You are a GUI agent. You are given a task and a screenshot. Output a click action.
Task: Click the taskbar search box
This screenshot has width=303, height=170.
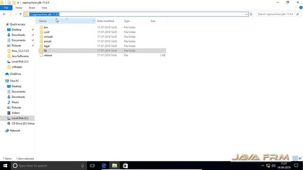tap(48, 166)
